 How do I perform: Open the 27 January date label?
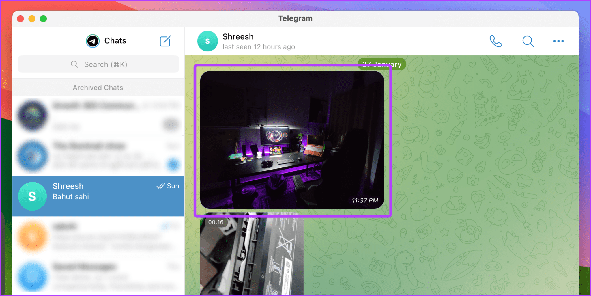[x=381, y=64]
